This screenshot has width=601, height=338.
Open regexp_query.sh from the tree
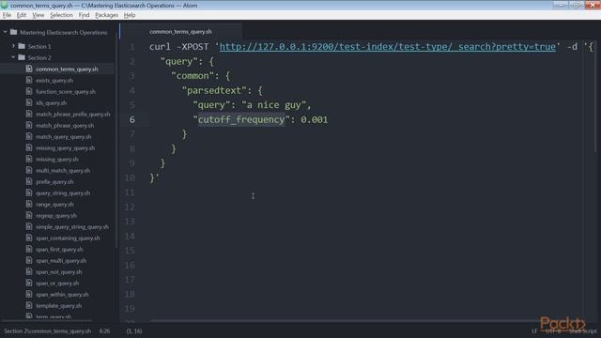coord(56,215)
